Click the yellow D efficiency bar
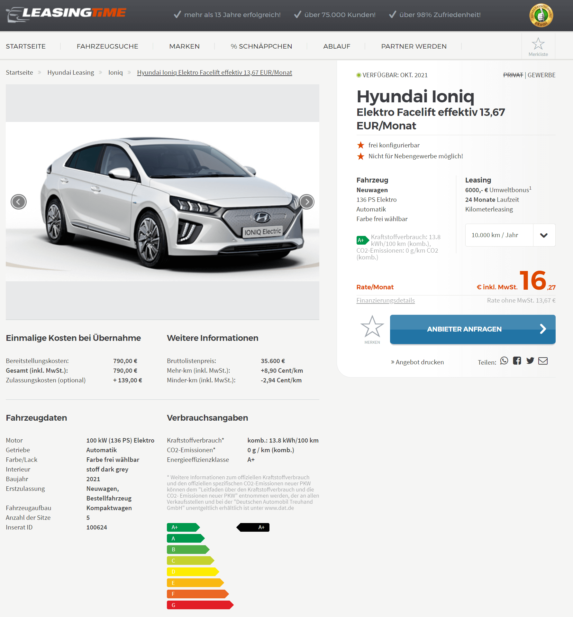This screenshot has width=573, height=617. tap(193, 572)
